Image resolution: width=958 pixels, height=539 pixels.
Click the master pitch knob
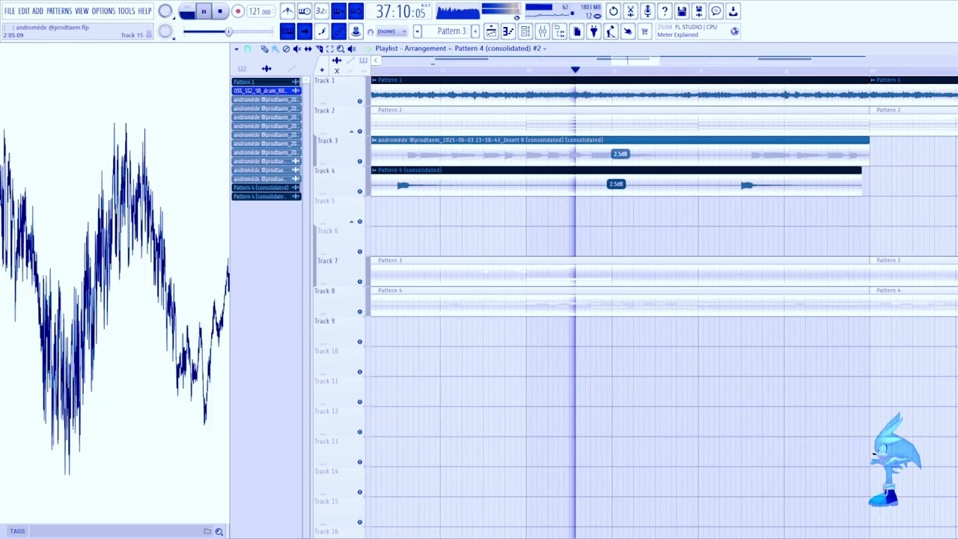165,31
